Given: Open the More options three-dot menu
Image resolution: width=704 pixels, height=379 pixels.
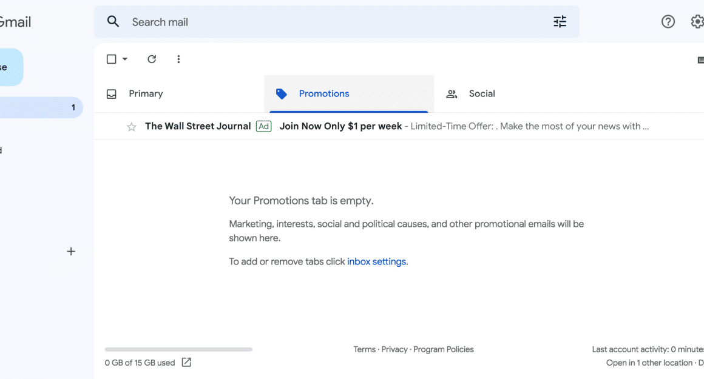Looking at the screenshot, I should pyautogui.click(x=178, y=59).
